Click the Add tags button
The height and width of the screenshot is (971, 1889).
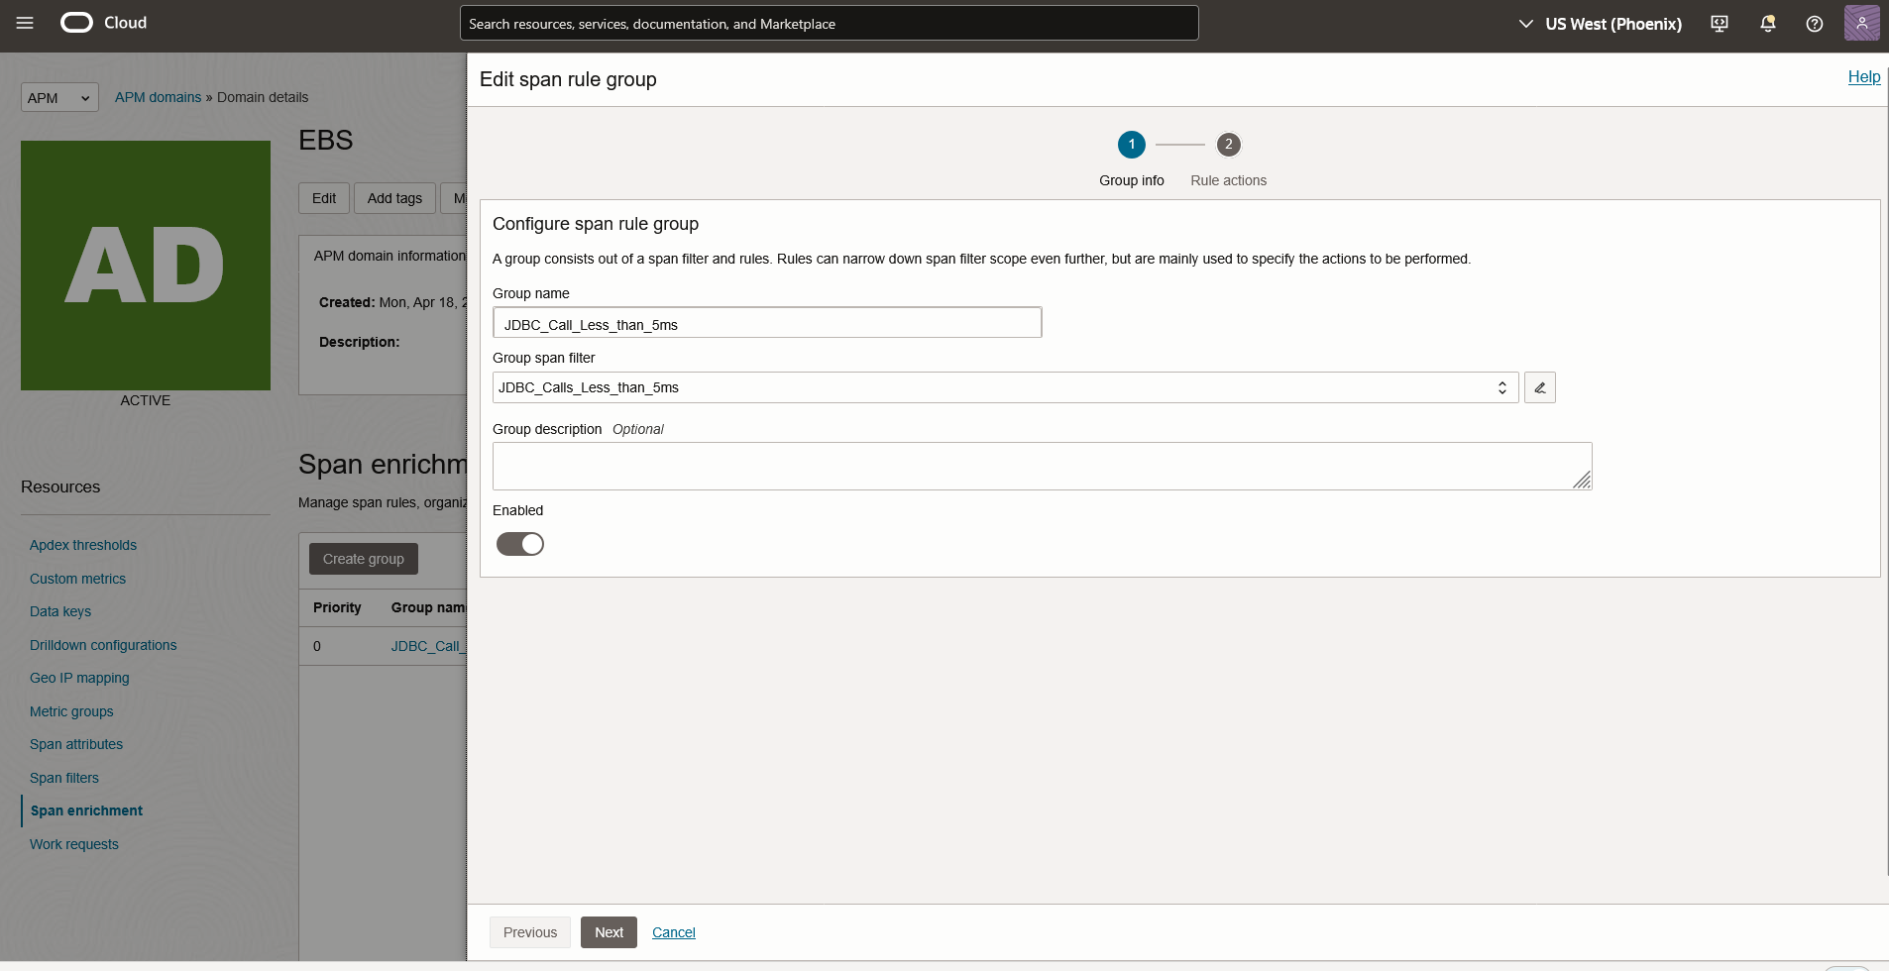[394, 197]
